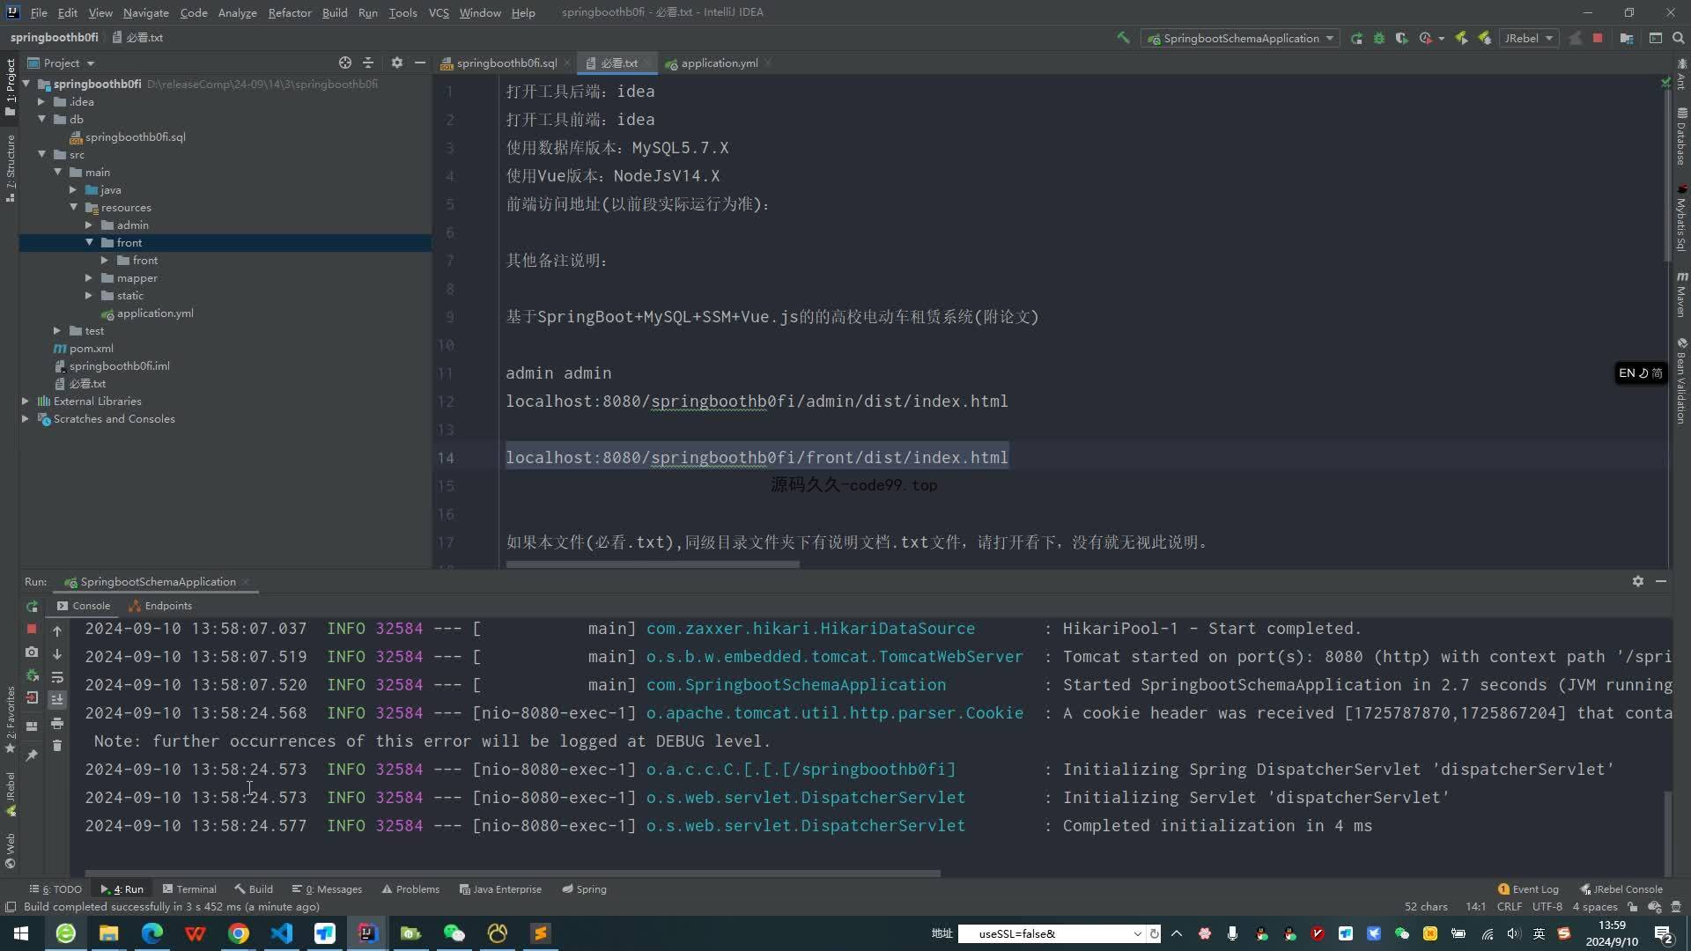Viewport: 1691px width, 951px height.
Task: Start debugging with the green bug icon
Action: click(x=1379, y=38)
